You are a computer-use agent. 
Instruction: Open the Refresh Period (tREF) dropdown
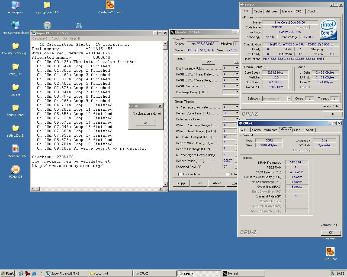[237, 161]
